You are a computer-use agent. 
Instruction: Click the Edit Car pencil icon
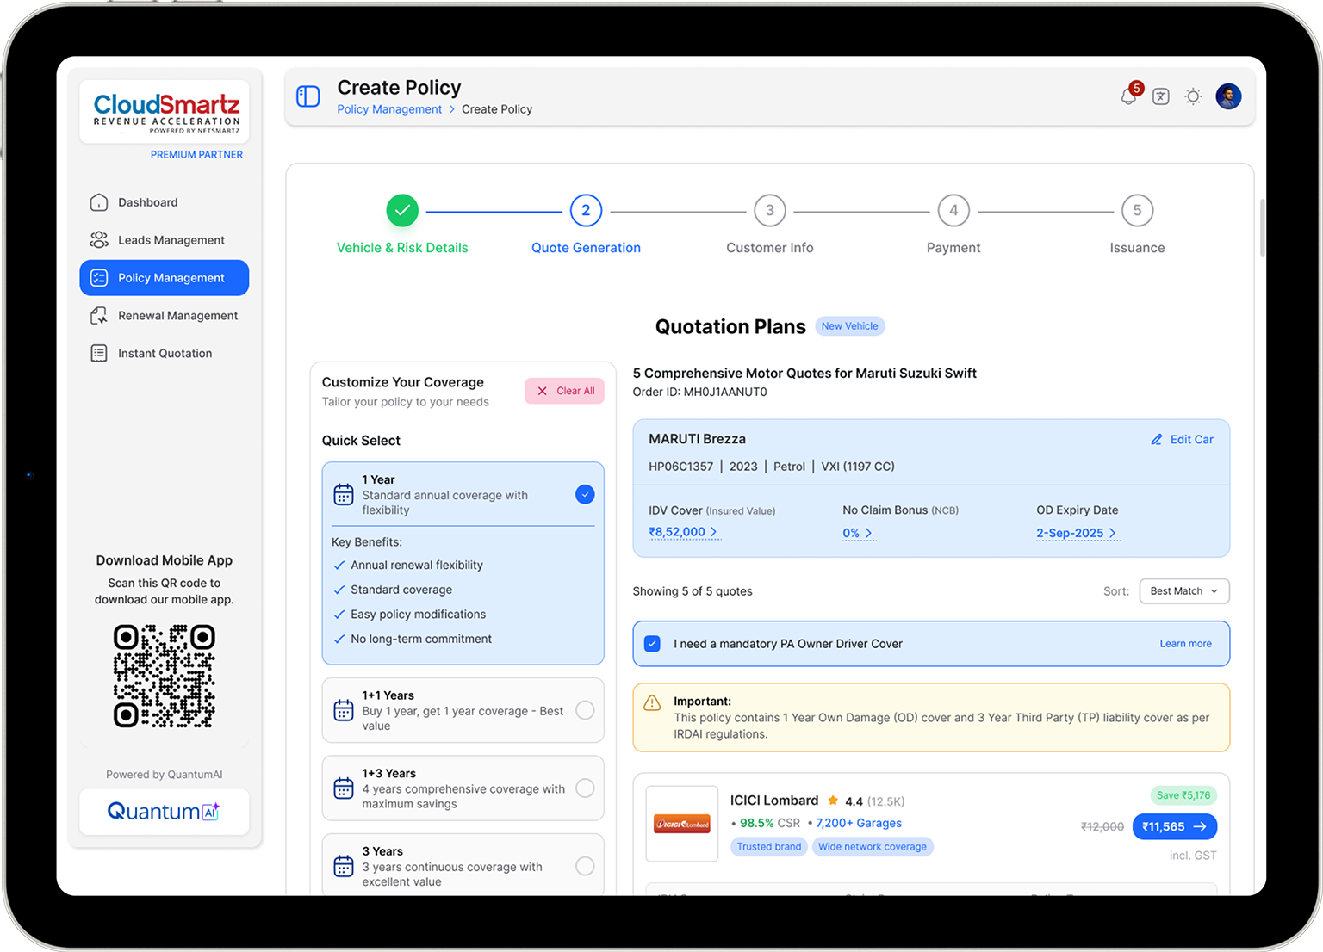(x=1157, y=440)
